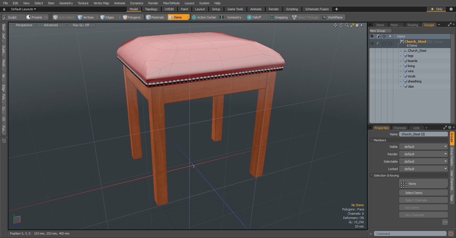
Task: Toggle Auto Select option
Action: coord(64,17)
